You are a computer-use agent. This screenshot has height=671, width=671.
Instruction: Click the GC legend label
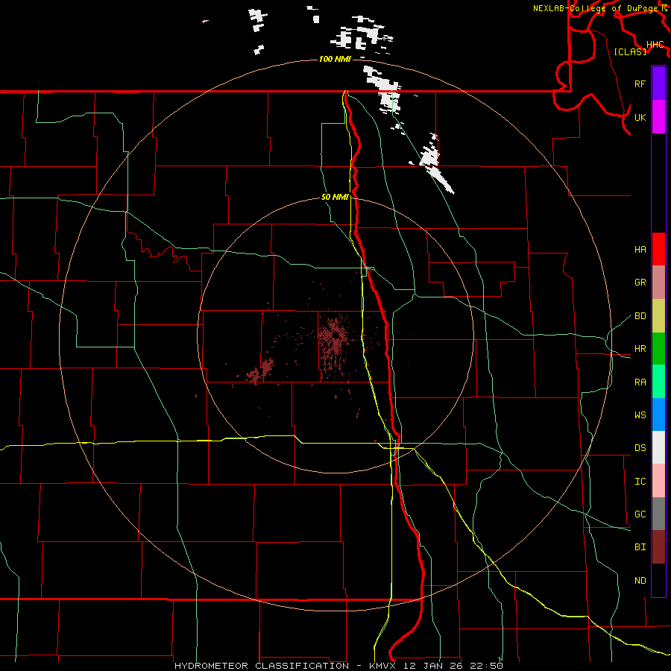(640, 514)
